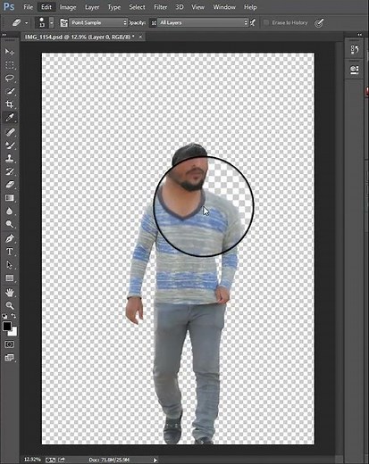369x464 pixels.
Task: Select the Hand tool
Action: 9,293
